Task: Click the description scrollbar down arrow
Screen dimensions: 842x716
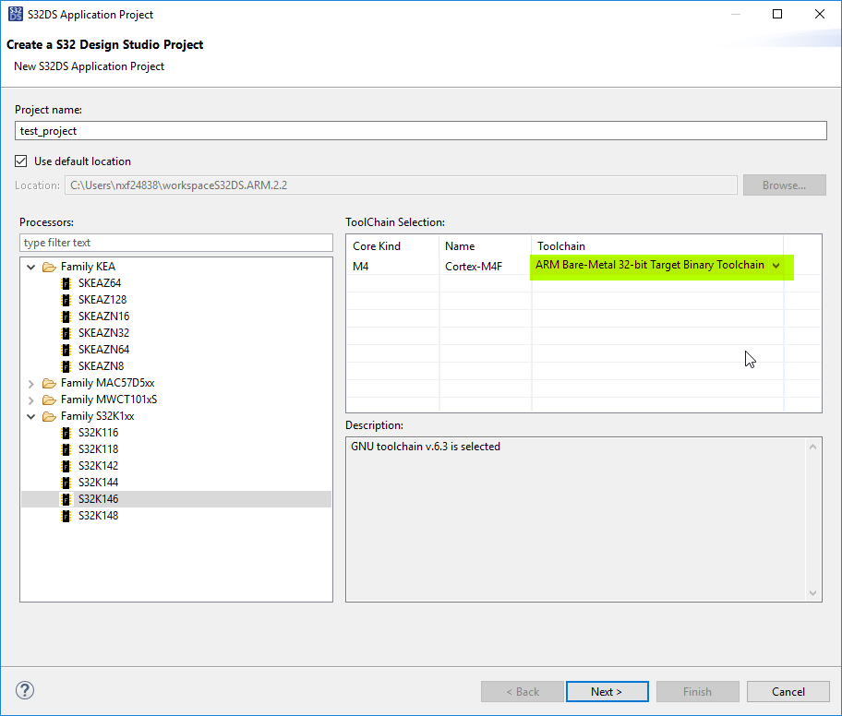Action: (x=813, y=592)
